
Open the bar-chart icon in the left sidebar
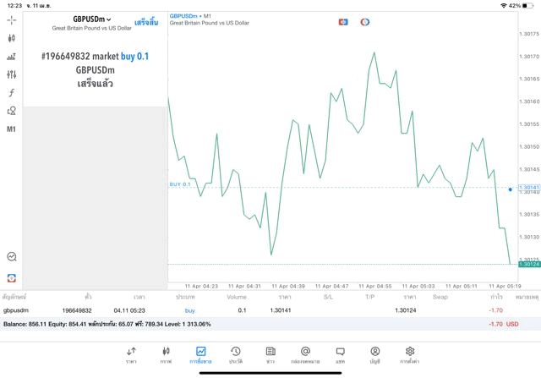pos(11,57)
